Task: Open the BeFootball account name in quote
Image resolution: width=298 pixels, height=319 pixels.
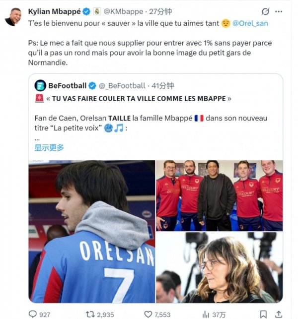Action: tap(68, 85)
